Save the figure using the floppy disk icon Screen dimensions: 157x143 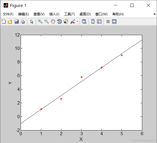tap(16, 21)
